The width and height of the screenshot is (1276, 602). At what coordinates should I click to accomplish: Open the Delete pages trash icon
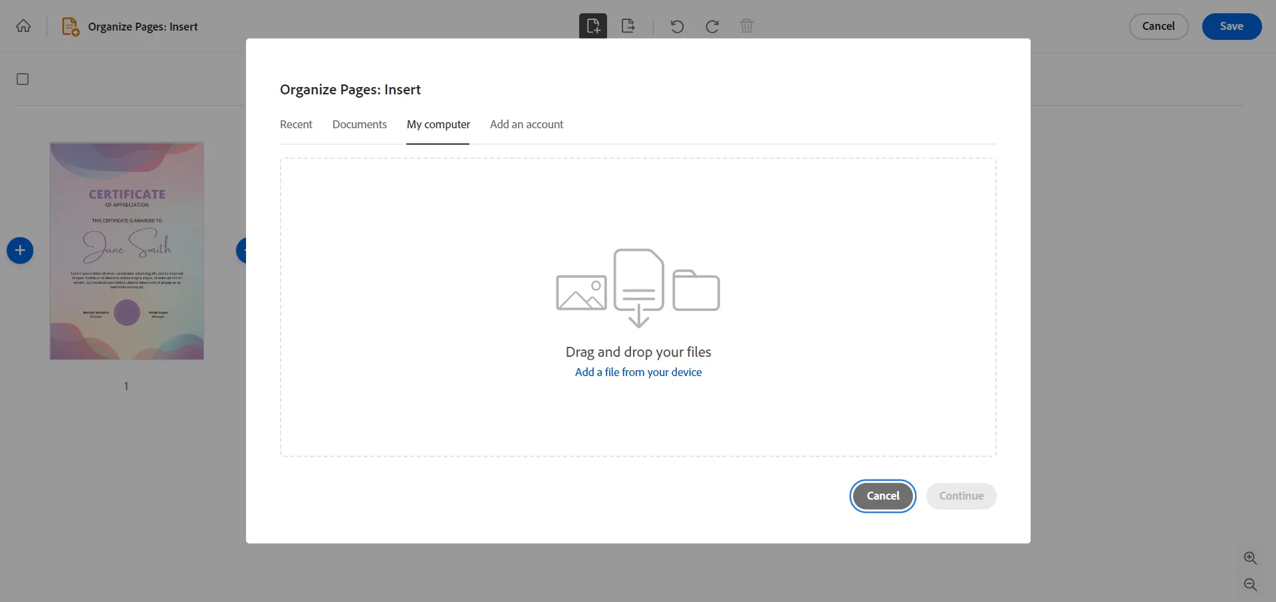[746, 26]
